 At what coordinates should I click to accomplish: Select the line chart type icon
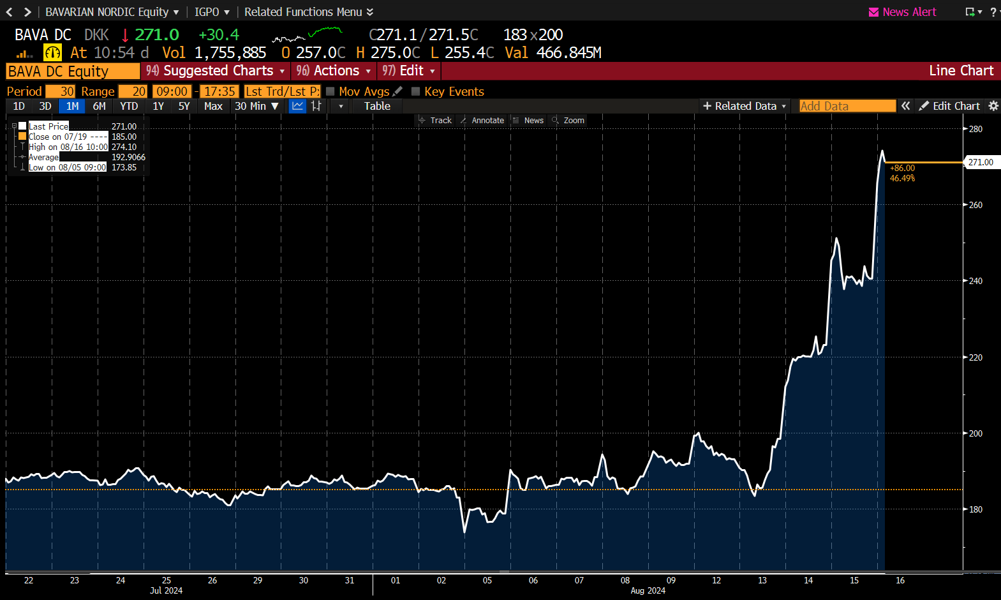297,106
